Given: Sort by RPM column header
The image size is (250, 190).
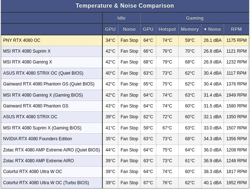Looking at the screenshot, I should coord(236,29).
